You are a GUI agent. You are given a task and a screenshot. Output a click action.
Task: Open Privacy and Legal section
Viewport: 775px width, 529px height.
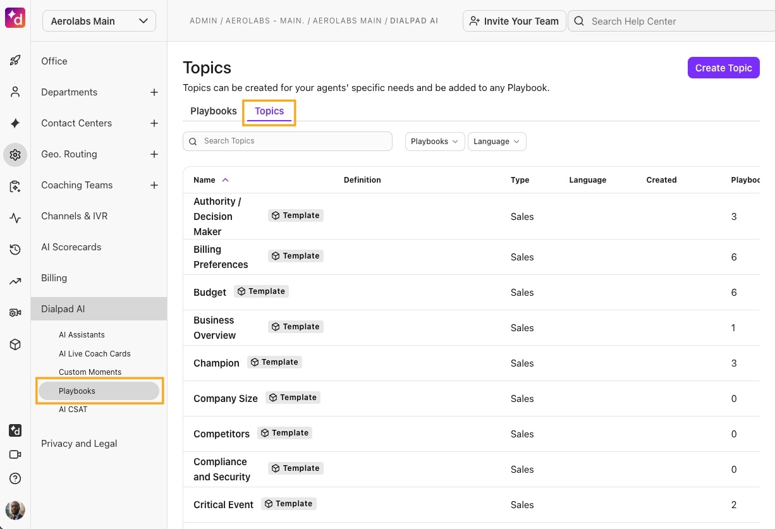coord(79,444)
